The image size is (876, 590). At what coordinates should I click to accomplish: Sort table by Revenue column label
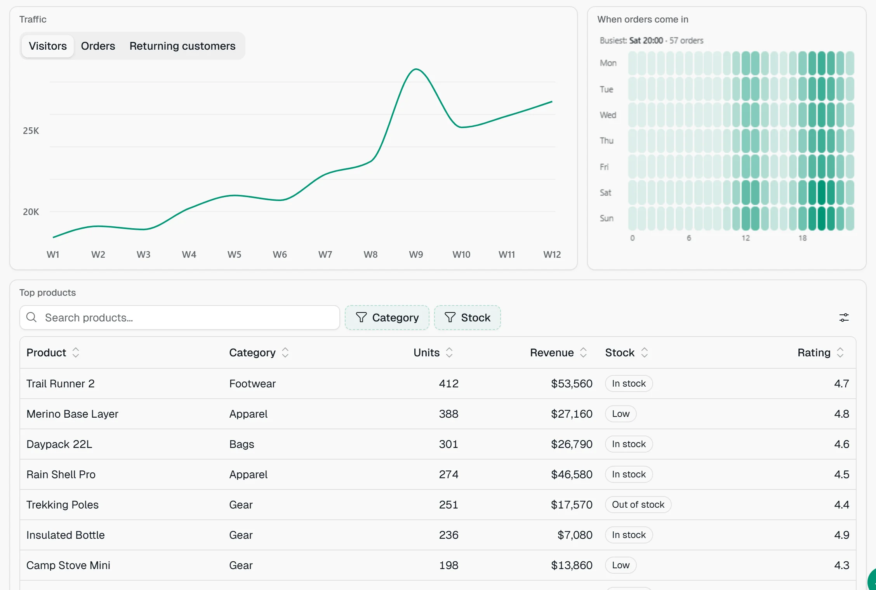(552, 352)
